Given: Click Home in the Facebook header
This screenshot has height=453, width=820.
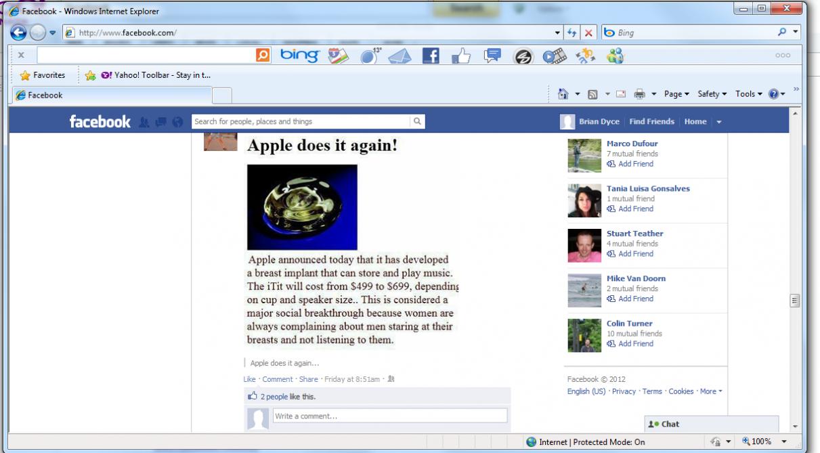Looking at the screenshot, I should pos(695,122).
